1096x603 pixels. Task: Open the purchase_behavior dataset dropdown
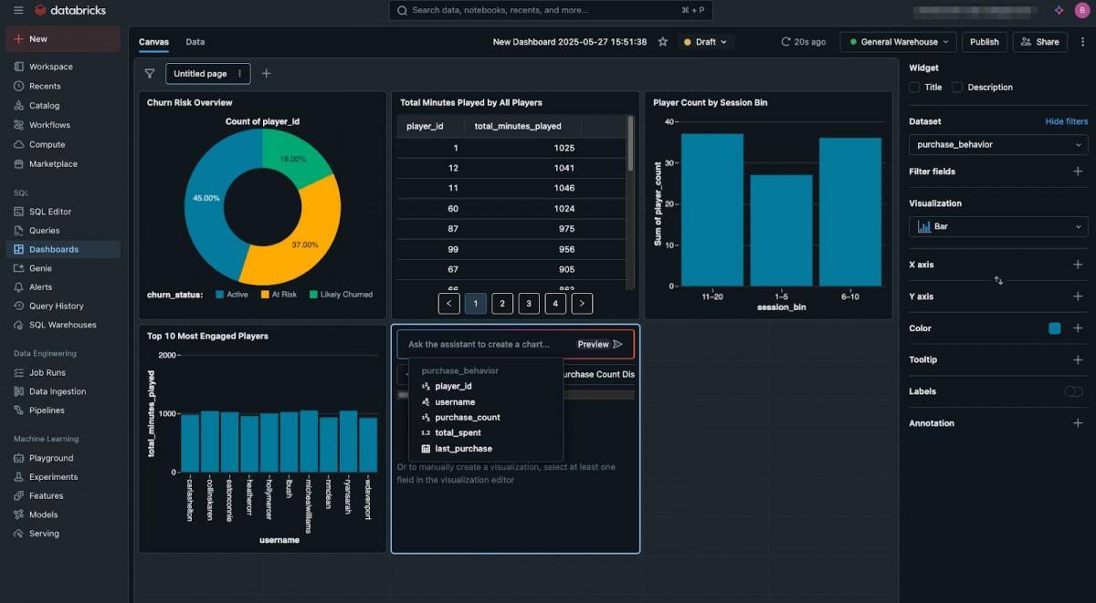coord(998,144)
